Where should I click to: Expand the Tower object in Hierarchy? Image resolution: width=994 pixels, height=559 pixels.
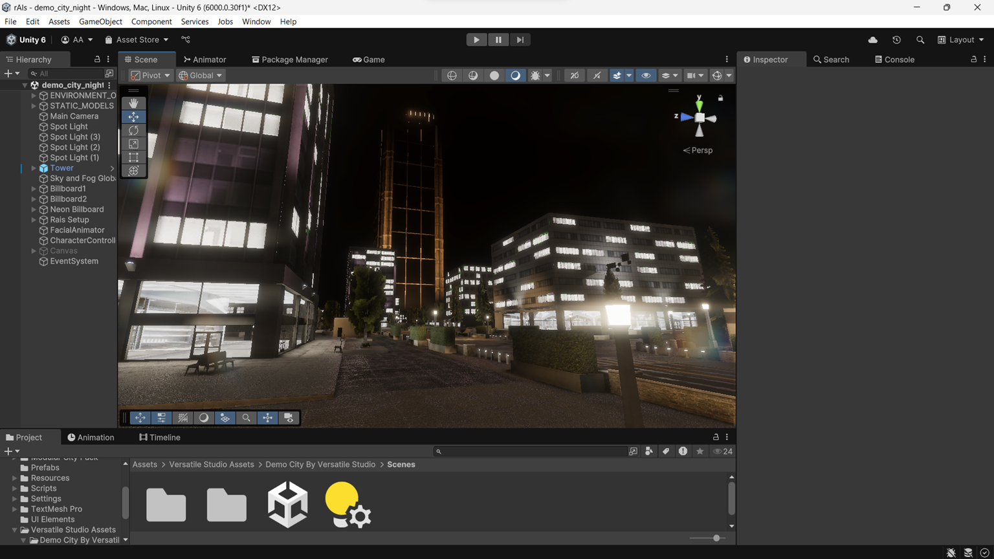(34, 168)
